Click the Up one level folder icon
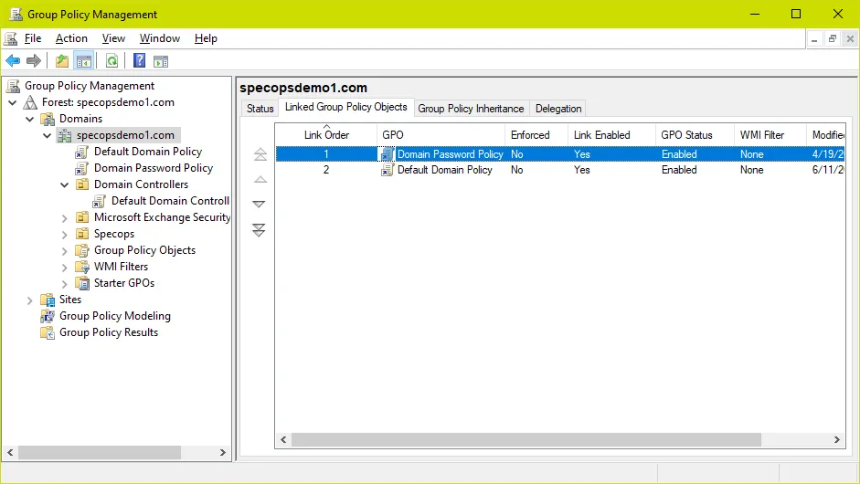This screenshot has width=860, height=484. pyautogui.click(x=62, y=61)
